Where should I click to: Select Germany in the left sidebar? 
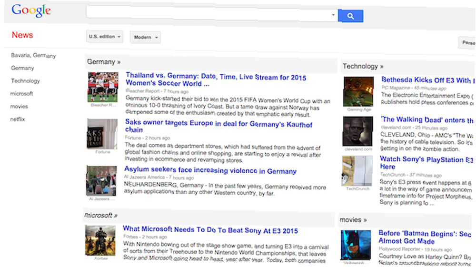pos(22,68)
